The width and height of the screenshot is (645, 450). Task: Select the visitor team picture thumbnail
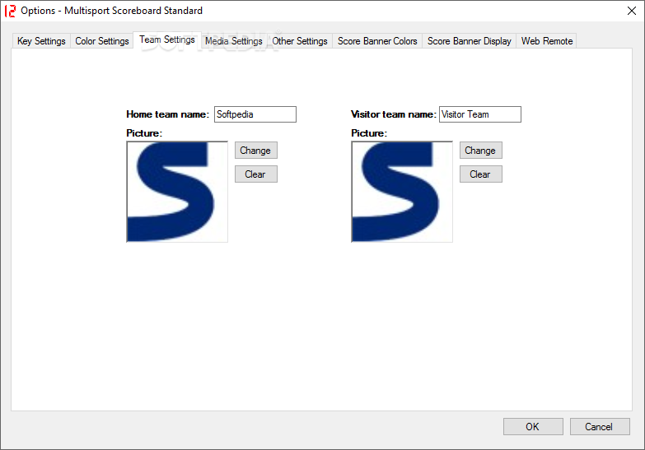click(x=402, y=192)
